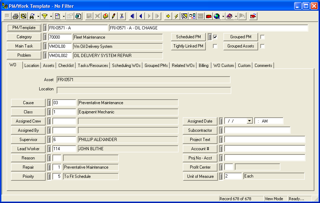The width and height of the screenshot is (320, 203).
Task: Click the grayed-out floppy disk save icon
Action: pyautogui.click(x=89, y=16)
